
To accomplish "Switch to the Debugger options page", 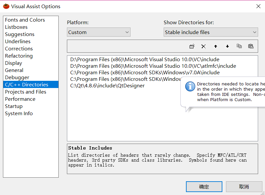I will [x=17, y=78].
